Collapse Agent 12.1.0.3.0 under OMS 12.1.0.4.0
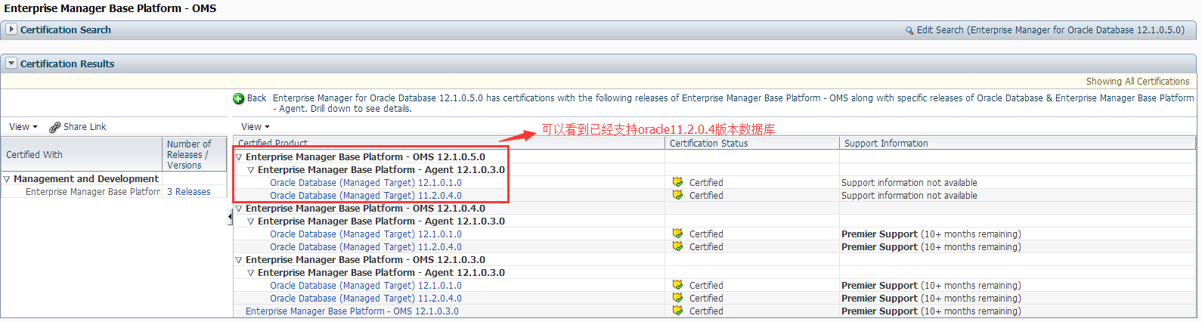This screenshot has height=322, width=1202. [x=251, y=221]
